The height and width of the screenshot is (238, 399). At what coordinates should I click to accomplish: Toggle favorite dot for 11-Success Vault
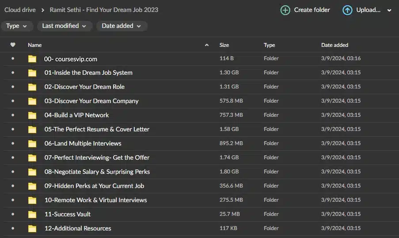13,214
